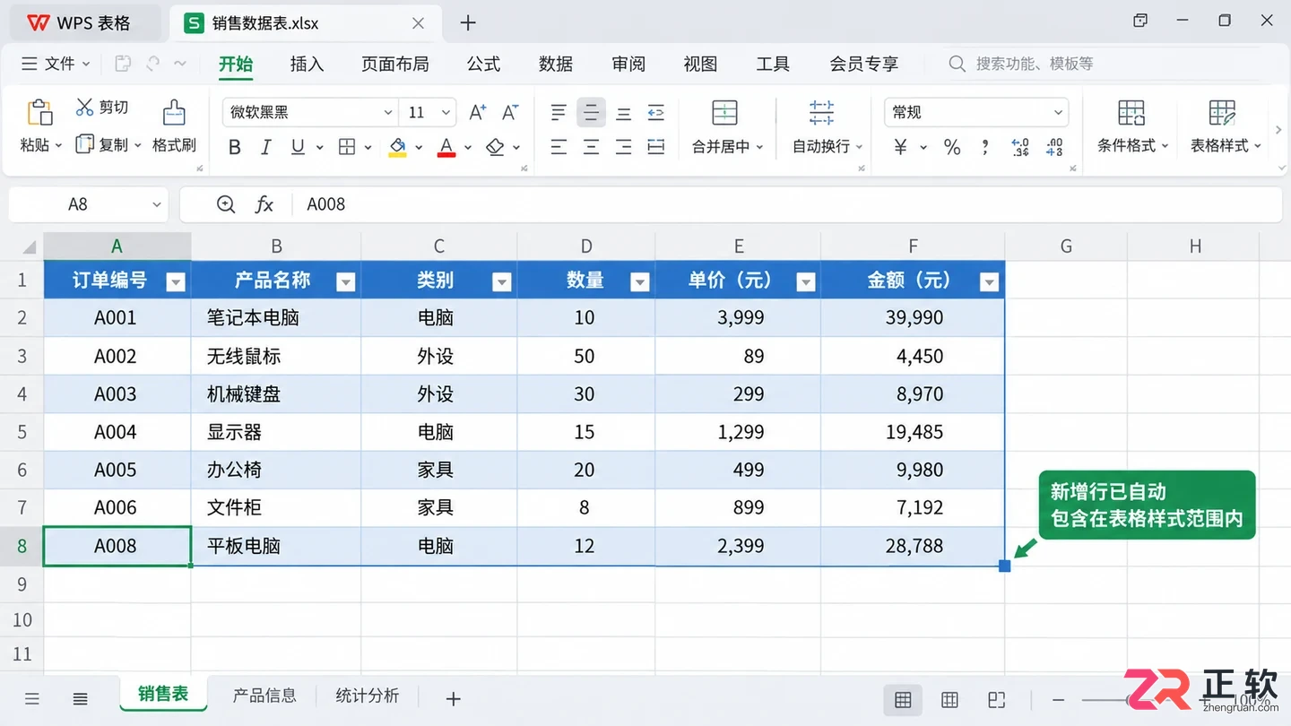Align text to top
1291x726 pixels.
pyautogui.click(x=559, y=112)
